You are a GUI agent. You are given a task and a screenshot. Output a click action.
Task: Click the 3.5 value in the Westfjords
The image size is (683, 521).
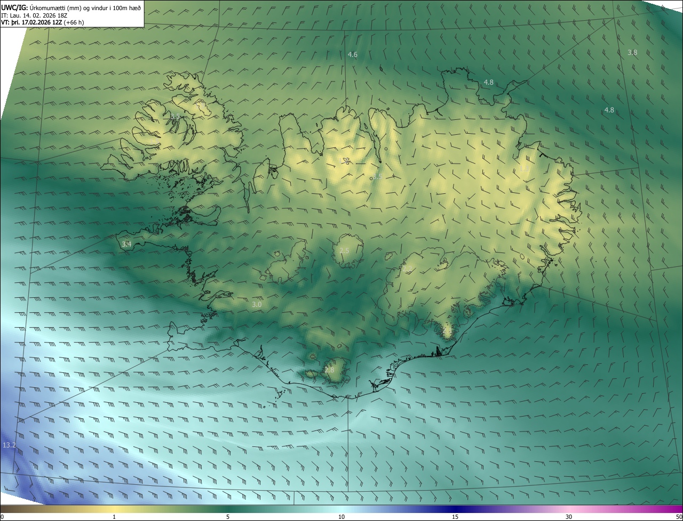pyautogui.click(x=175, y=116)
